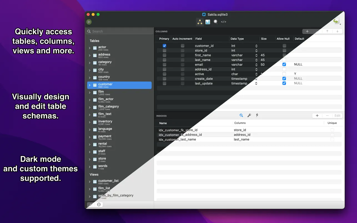Enable the Primary checkbox for customer_id
This screenshot has height=223, width=357.
[164, 45]
